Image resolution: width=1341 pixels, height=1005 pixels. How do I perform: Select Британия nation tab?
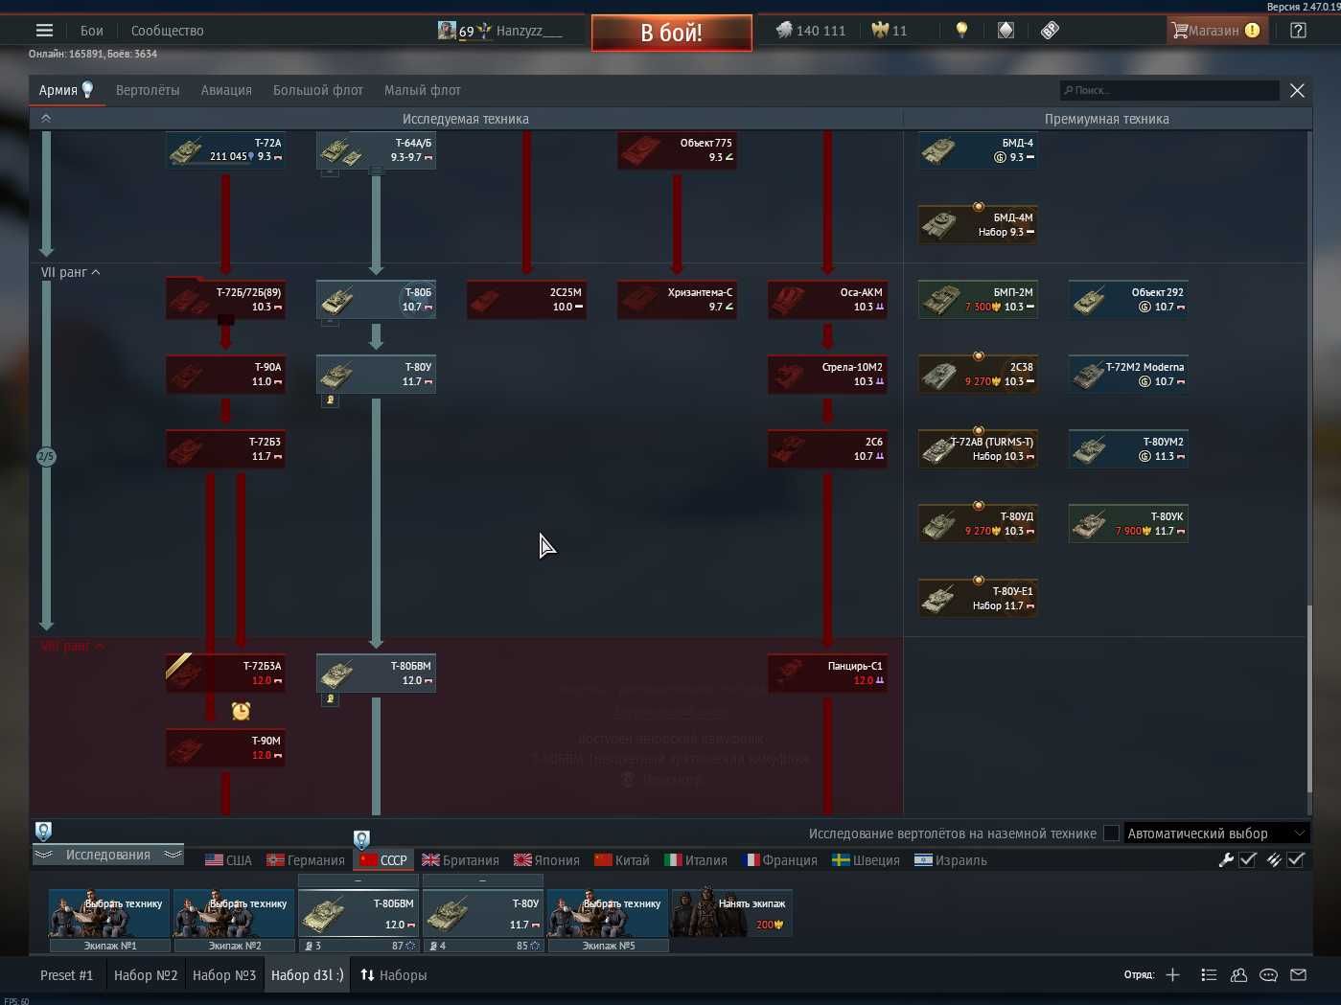tap(460, 860)
